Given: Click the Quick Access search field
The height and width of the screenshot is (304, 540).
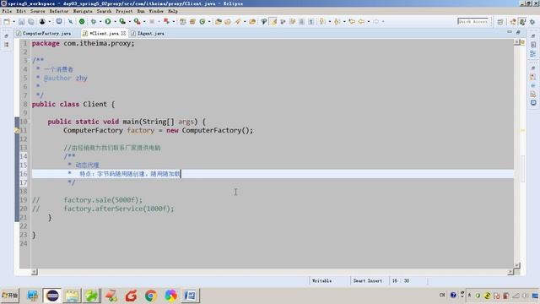Looking at the screenshot, I should pos(472,21).
